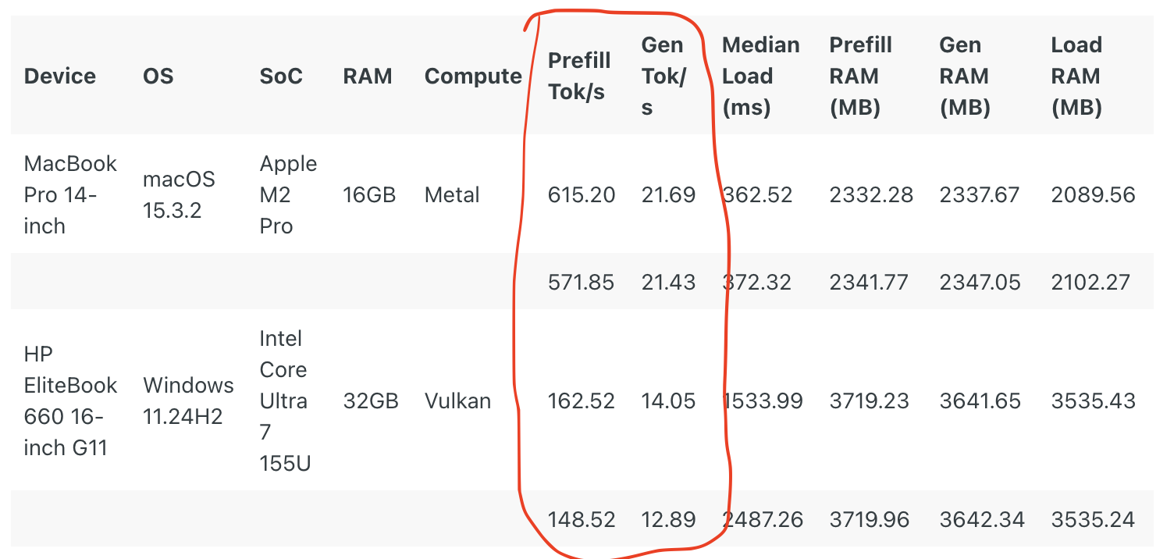The width and height of the screenshot is (1174, 559).
Task: Click the 2487.26 median load value
Action: click(763, 519)
